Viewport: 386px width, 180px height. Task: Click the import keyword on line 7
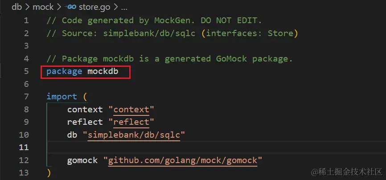coord(62,97)
